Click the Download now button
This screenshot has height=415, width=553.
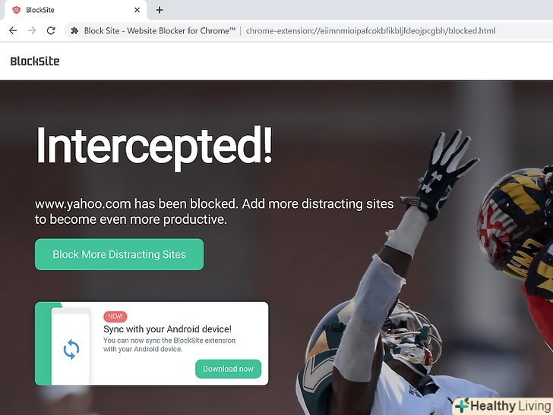tap(228, 369)
